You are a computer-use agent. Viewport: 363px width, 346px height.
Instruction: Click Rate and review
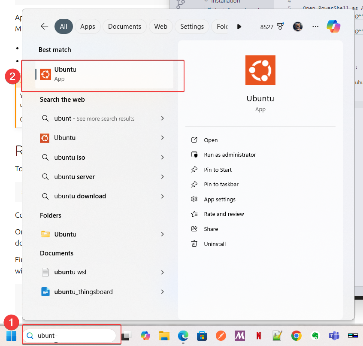(x=224, y=214)
